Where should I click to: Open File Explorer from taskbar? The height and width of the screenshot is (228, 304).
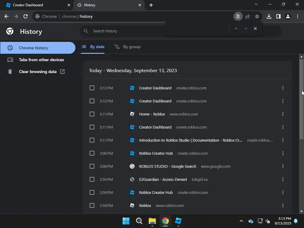(x=152, y=221)
